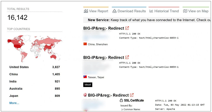Click the China flag icon
This screenshot has width=212, height=112.
[x=85, y=44]
